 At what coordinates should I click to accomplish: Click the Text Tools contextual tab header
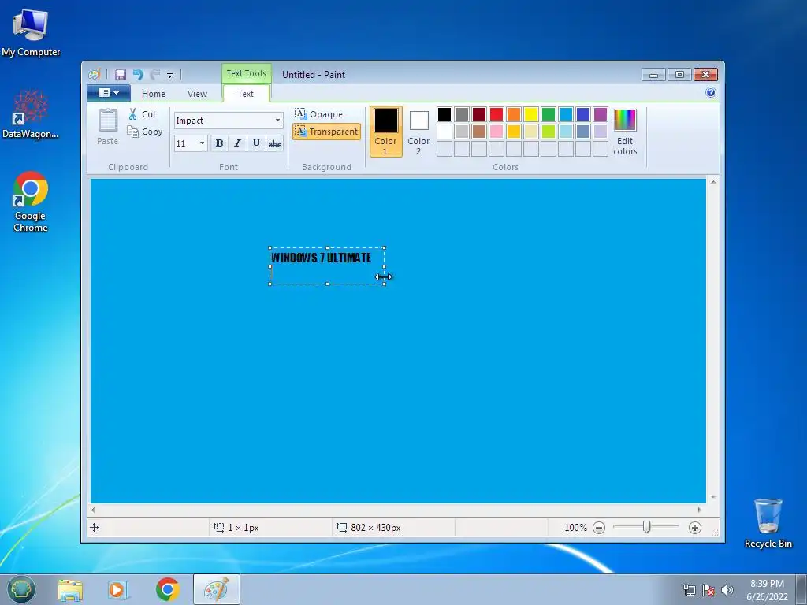tap(247, 73)
